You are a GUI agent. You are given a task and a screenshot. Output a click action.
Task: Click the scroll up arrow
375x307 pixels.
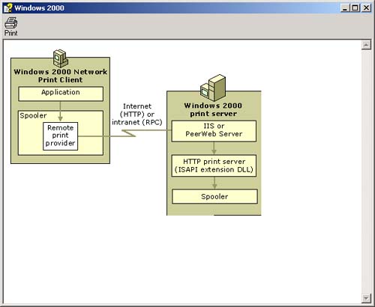point(366,45)
